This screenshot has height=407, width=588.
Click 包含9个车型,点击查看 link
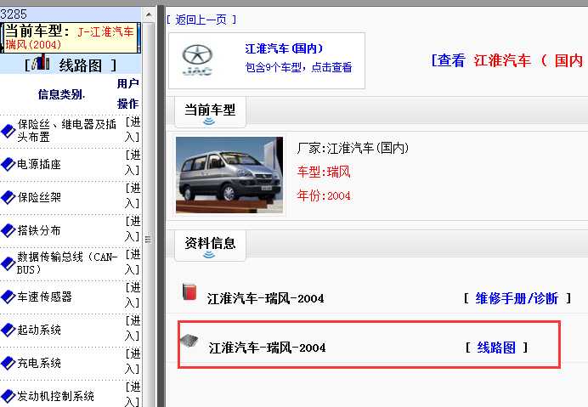(298, 67)
